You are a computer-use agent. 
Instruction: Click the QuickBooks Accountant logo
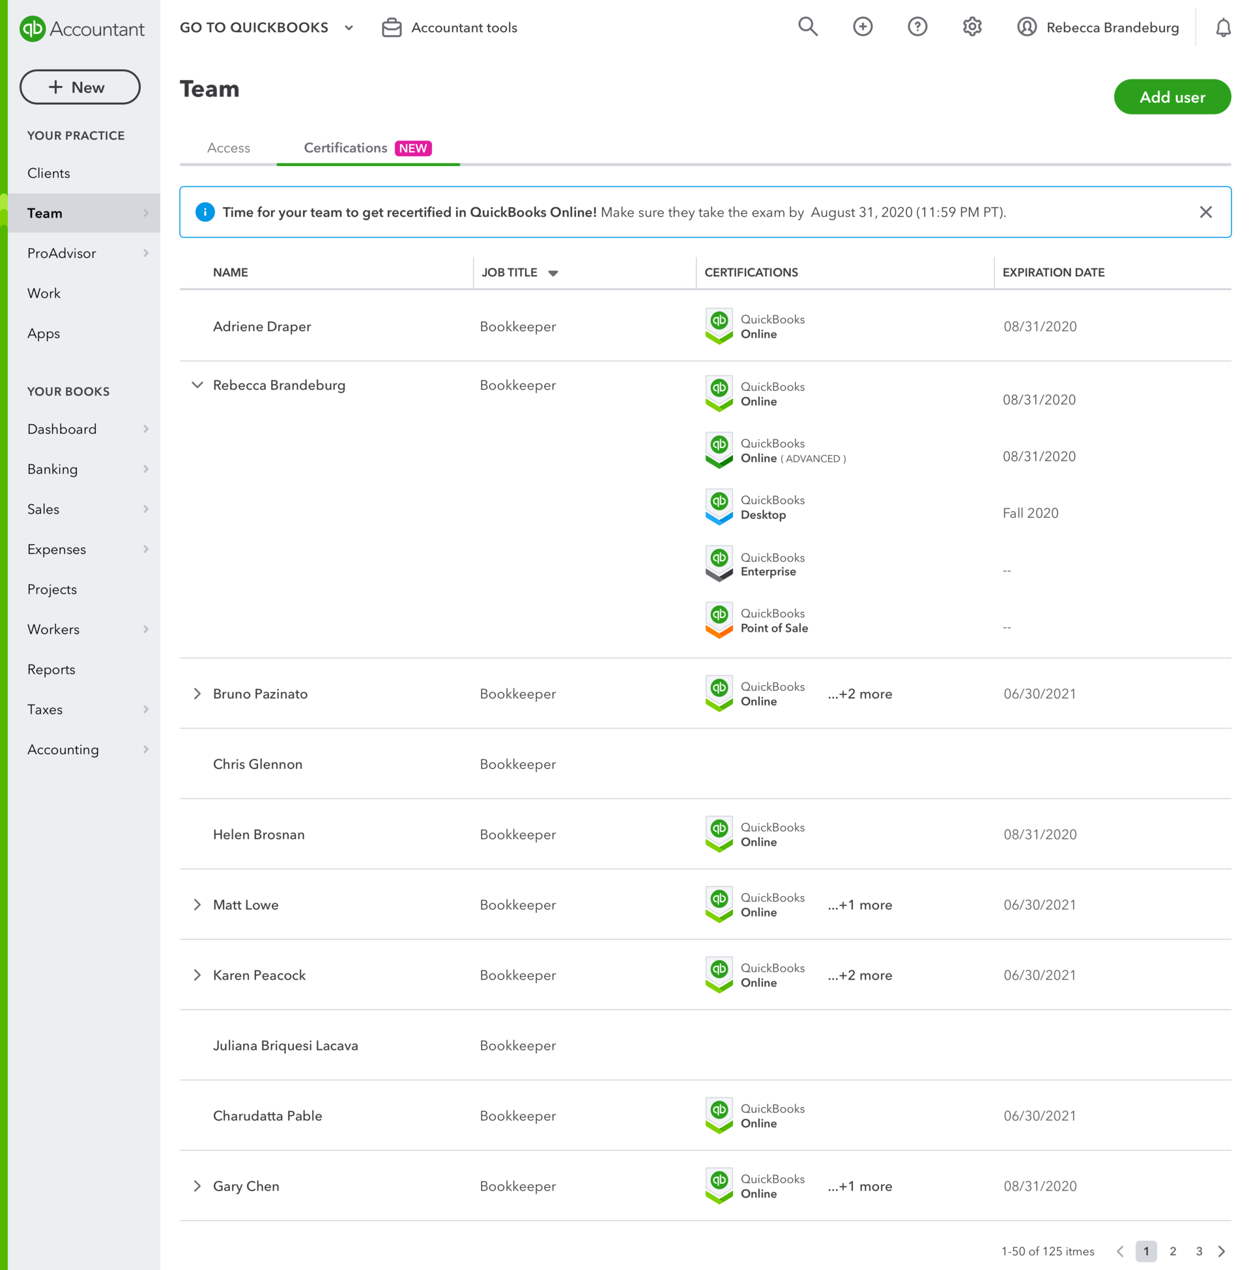[81, 28]
